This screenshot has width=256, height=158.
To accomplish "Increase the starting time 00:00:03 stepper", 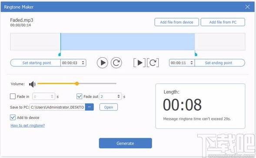I will [83, 61].
